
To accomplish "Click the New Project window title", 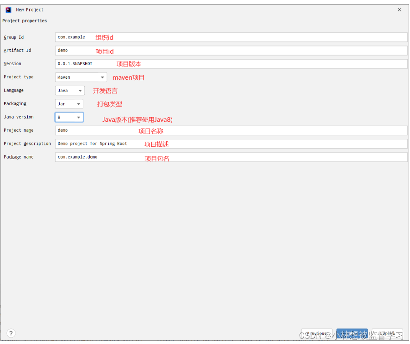I will (x=30, y=10).
